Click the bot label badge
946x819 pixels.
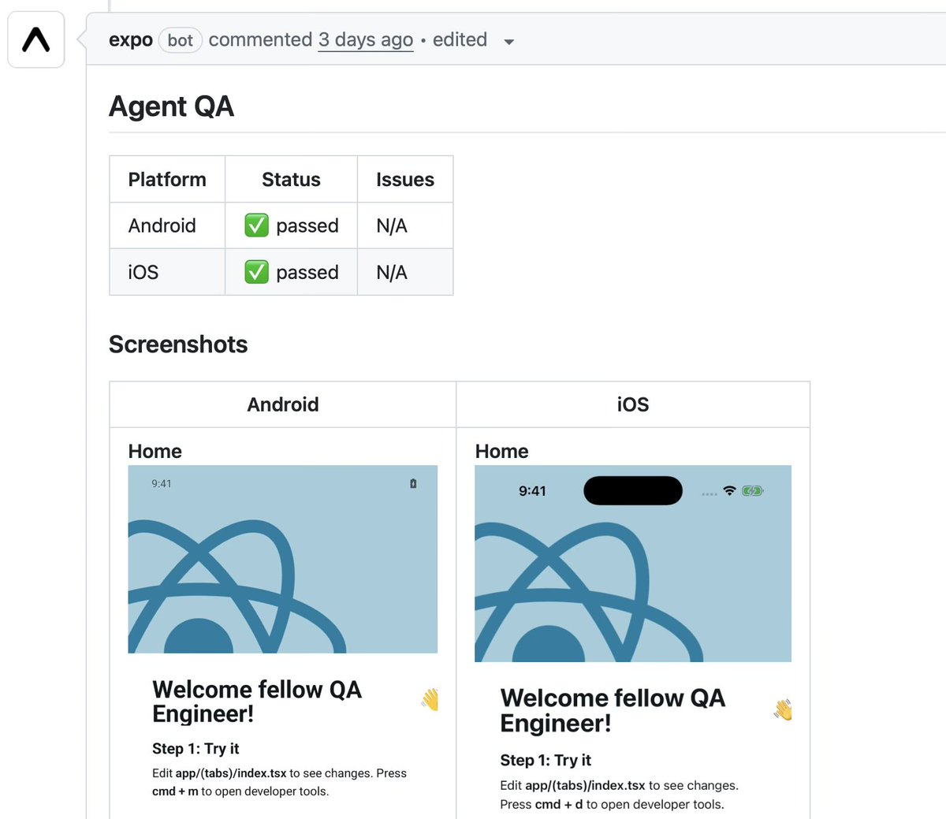point(181,40)
